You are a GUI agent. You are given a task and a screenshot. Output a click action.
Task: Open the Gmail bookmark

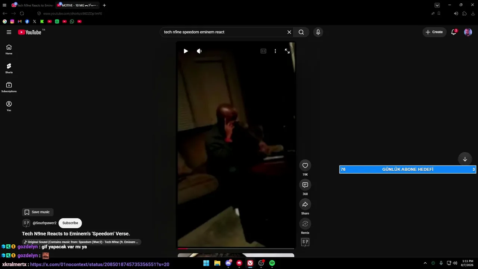tap(19, 22)
